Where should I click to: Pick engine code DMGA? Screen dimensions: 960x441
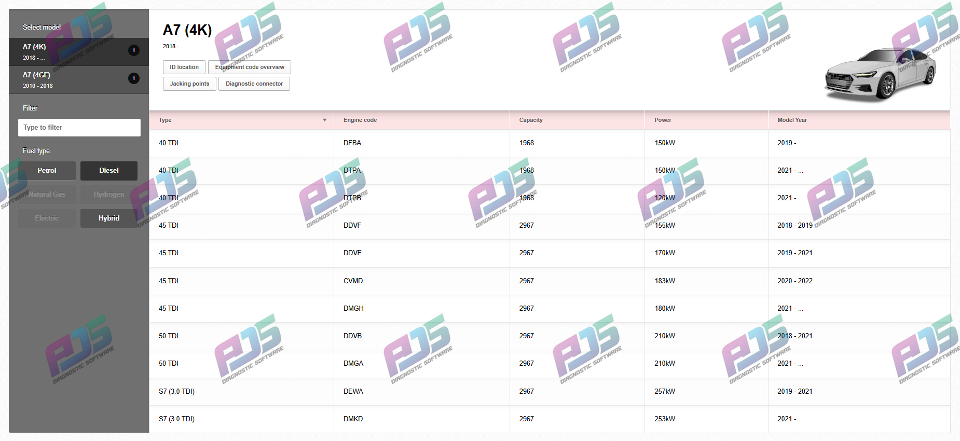(353, 364)
